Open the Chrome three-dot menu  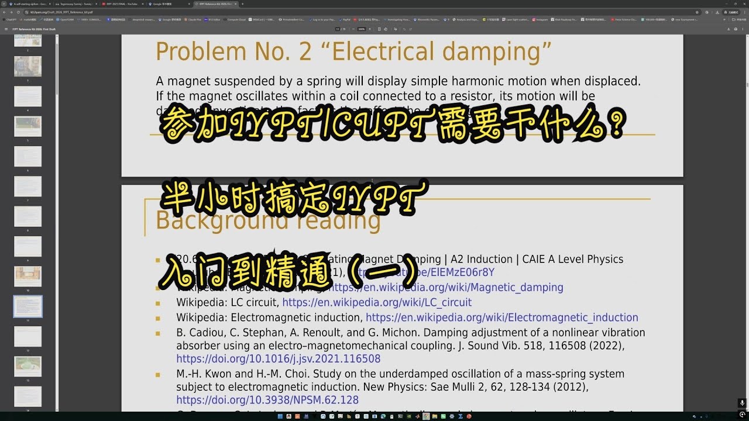pos(745,11)
